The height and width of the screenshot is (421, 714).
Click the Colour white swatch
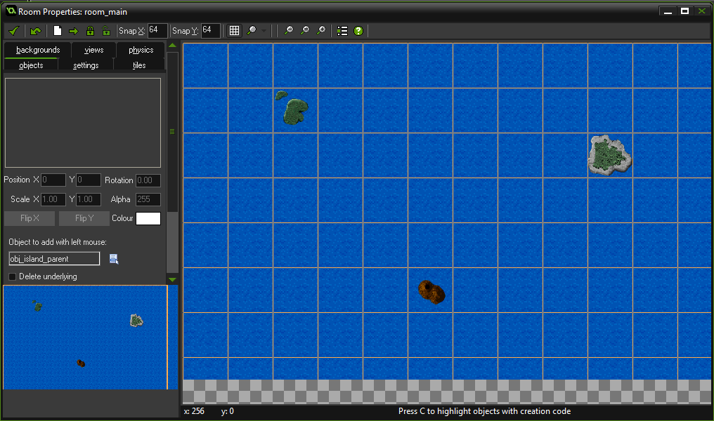(148, 218)
